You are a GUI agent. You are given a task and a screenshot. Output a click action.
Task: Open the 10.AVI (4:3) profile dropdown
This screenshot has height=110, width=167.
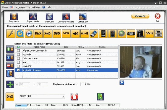(x=64, y=96)
